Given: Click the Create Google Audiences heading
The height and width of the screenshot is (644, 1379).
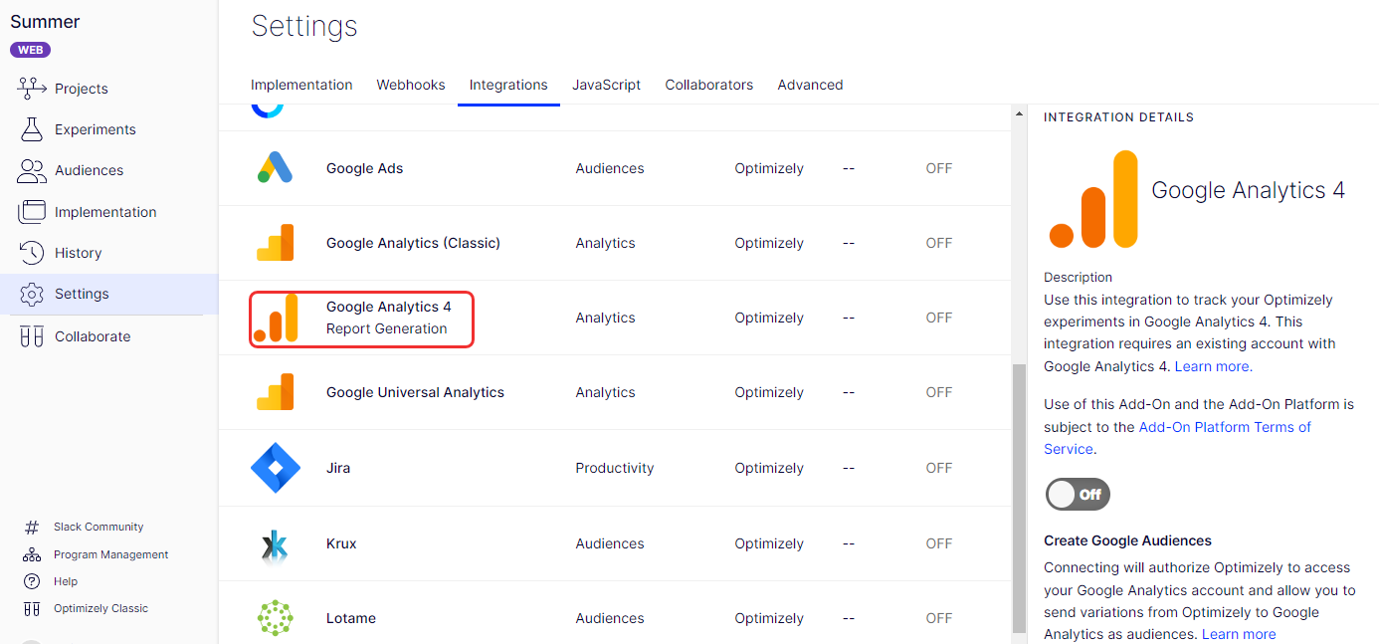Looking at the screenshot, I should point(1127,540).
